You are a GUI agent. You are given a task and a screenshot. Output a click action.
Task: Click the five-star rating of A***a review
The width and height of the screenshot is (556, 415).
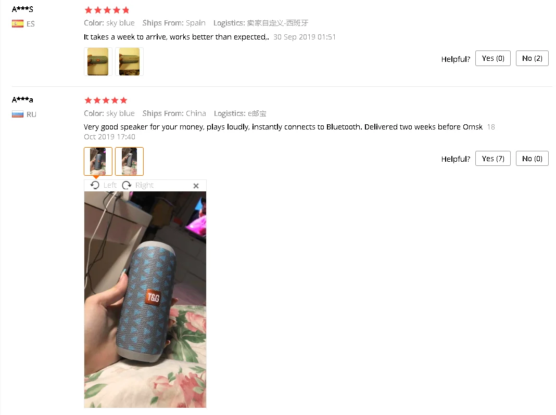(x=106, y=100)
